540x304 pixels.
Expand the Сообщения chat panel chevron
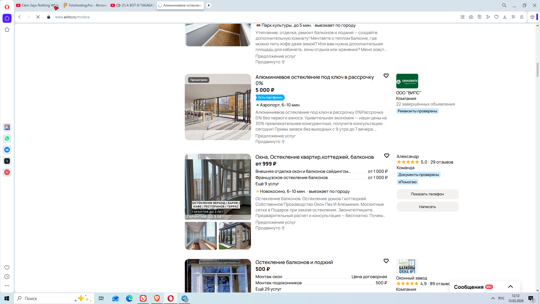[510, 287]
